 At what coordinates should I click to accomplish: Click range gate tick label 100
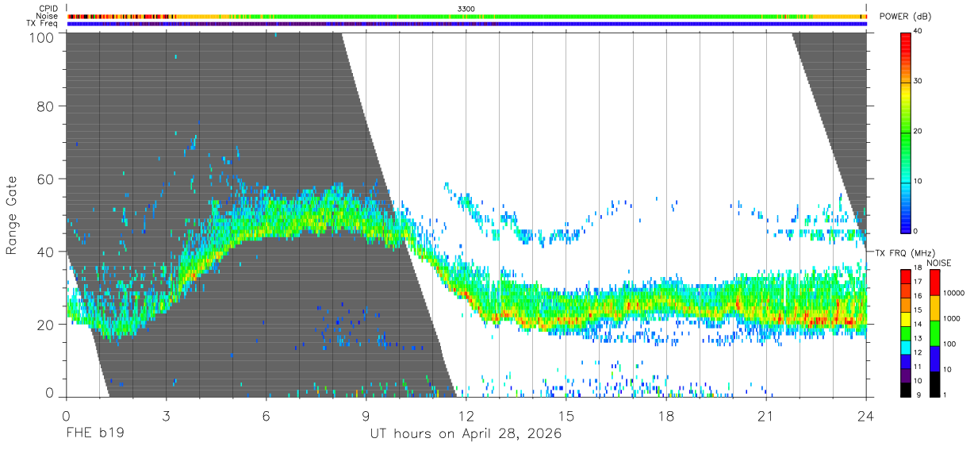pos(41,37)
